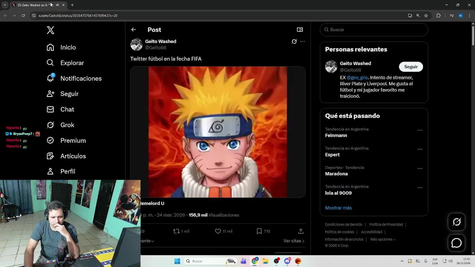
Task: Follow Geito Washed with Seguir button
Action: [x=411, y=67]
